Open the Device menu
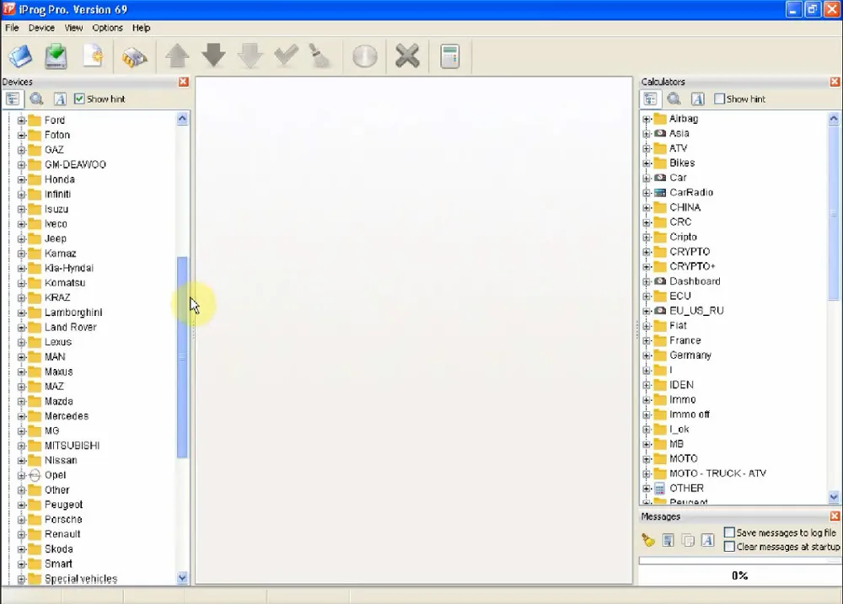 pyautogui.click(x=41, y=28)
